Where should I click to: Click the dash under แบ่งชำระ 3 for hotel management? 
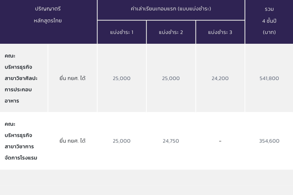220,141
